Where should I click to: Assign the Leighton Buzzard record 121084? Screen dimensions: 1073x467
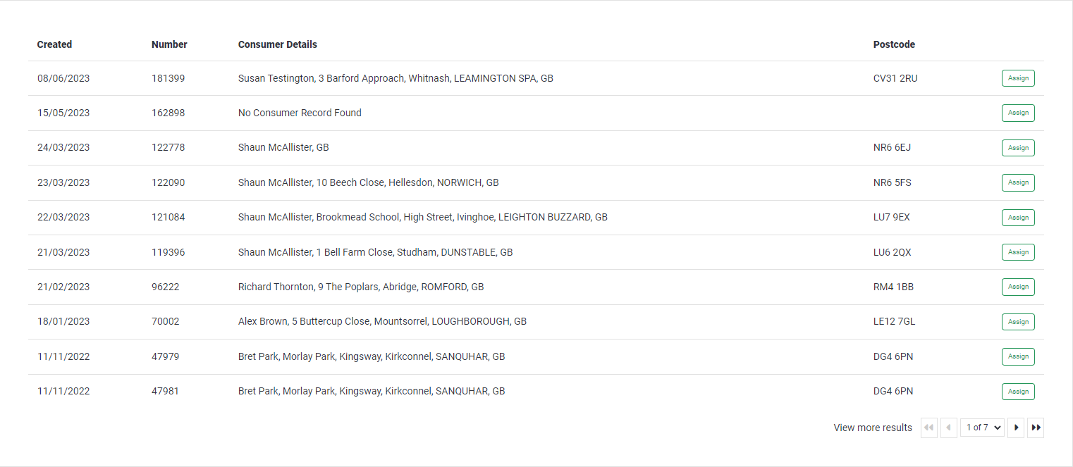[x=1018, y=218]
